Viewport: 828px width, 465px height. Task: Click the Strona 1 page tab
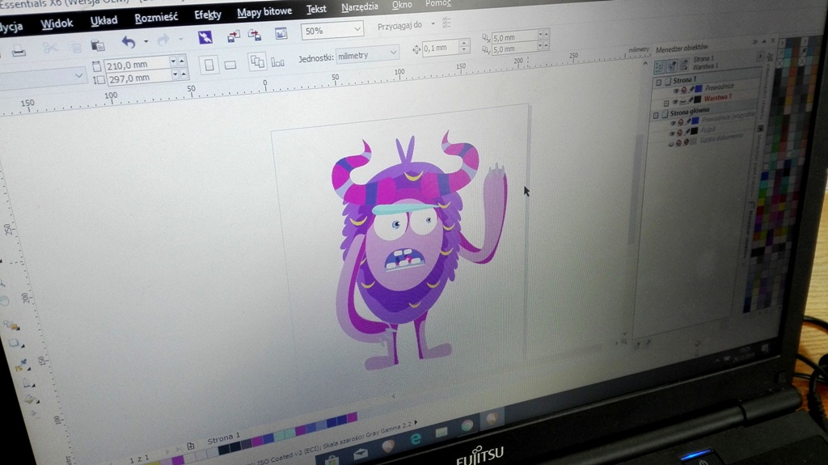point(223,438)
